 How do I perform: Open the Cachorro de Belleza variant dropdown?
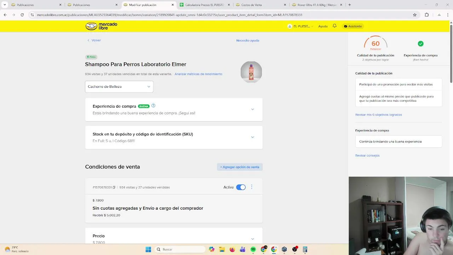pos(119,86)
